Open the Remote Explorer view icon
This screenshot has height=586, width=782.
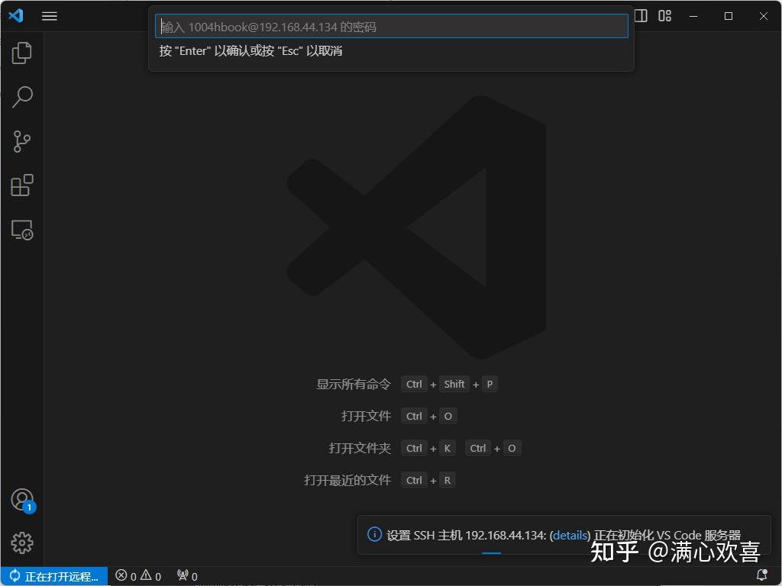[x=22, y=230]
